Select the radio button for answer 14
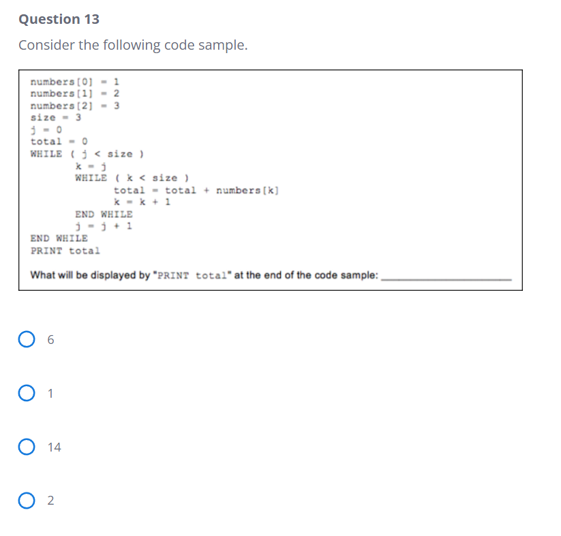Image resolution: width=561 pixels, height=536 pixels. 26,446
